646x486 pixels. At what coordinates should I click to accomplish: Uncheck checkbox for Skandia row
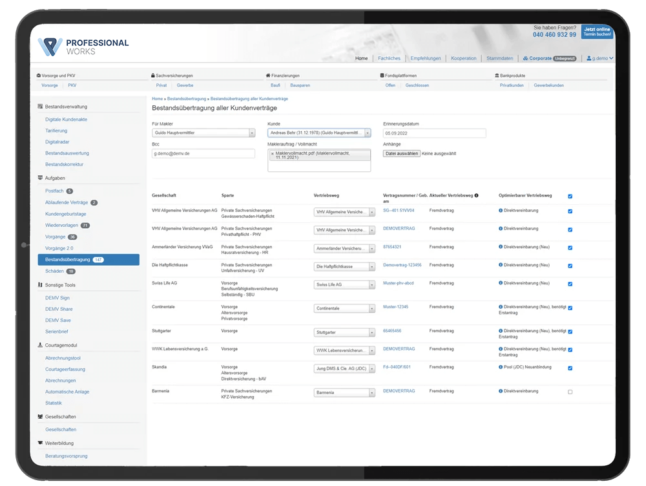(x=570, y=368)
